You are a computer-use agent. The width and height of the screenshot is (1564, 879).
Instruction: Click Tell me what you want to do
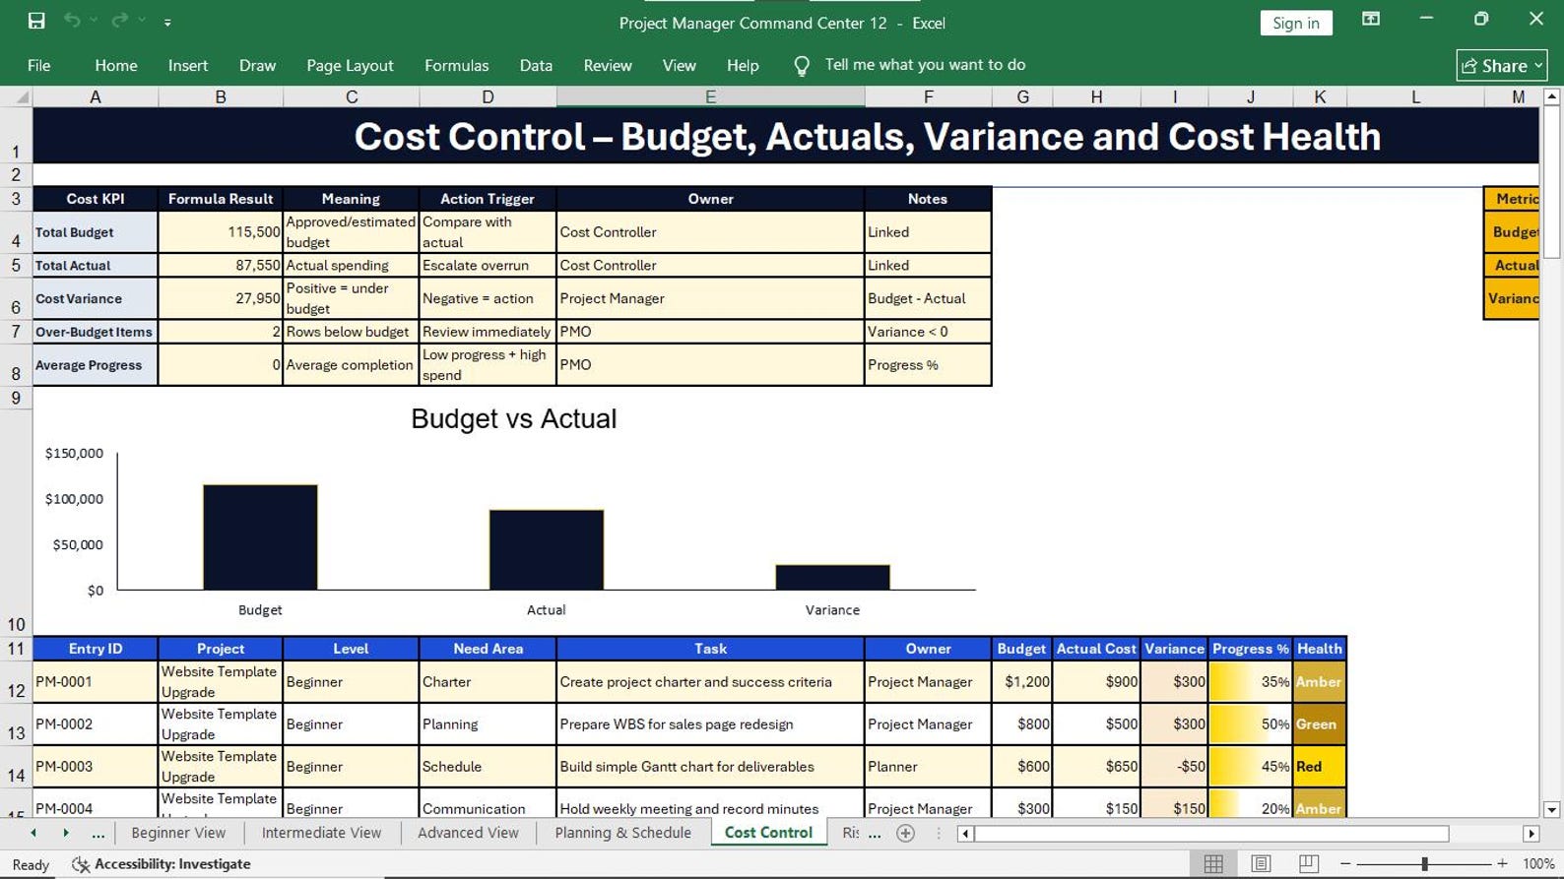[925, 65]
